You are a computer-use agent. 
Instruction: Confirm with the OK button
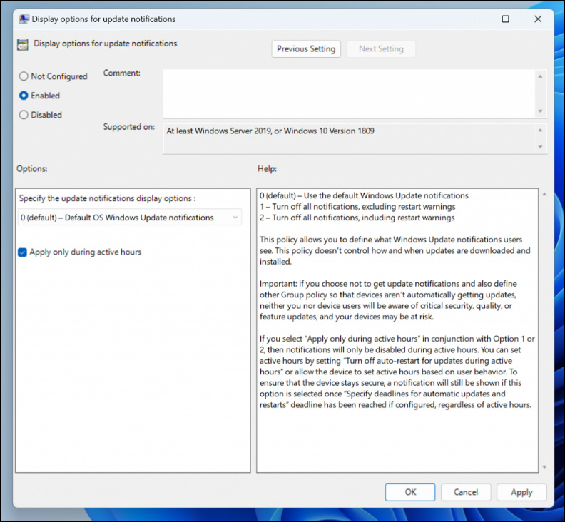[x=410, y=492]
